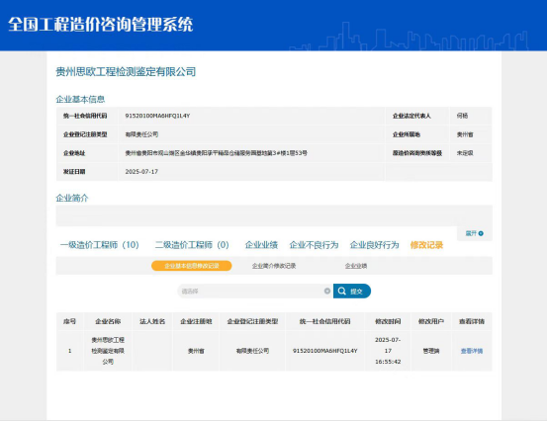Open 查看详情 link in row 1
Image resolution: width=548 pixels, height=421 pixels.
472,351
